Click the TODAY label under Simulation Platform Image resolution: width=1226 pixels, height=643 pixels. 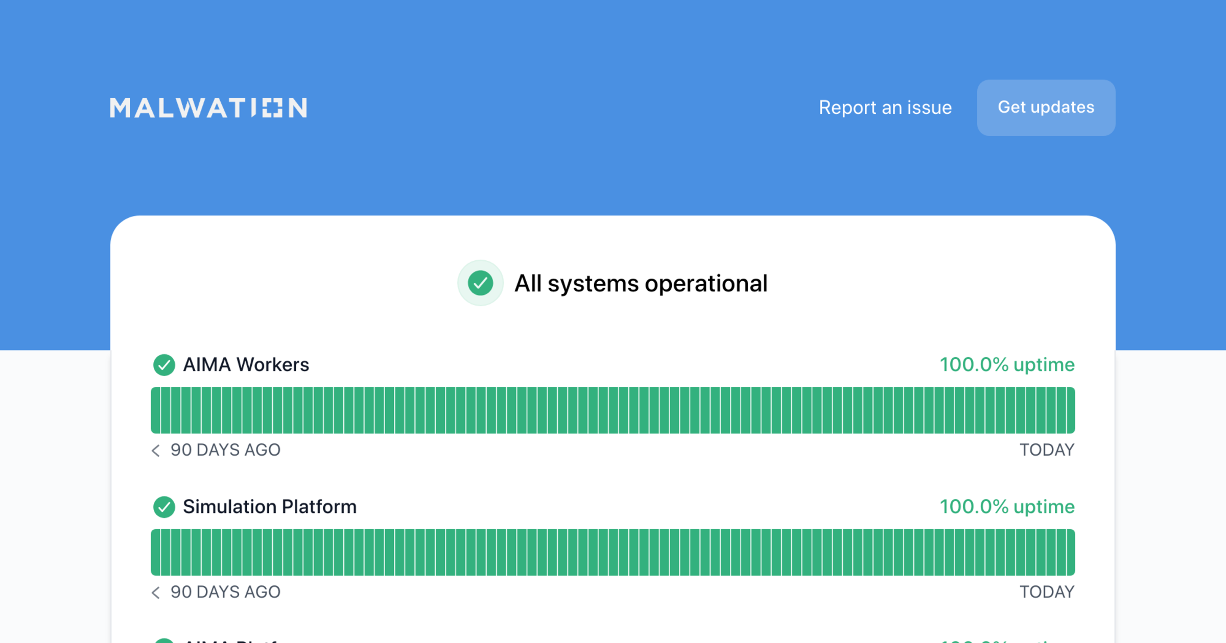point(1047,592)
